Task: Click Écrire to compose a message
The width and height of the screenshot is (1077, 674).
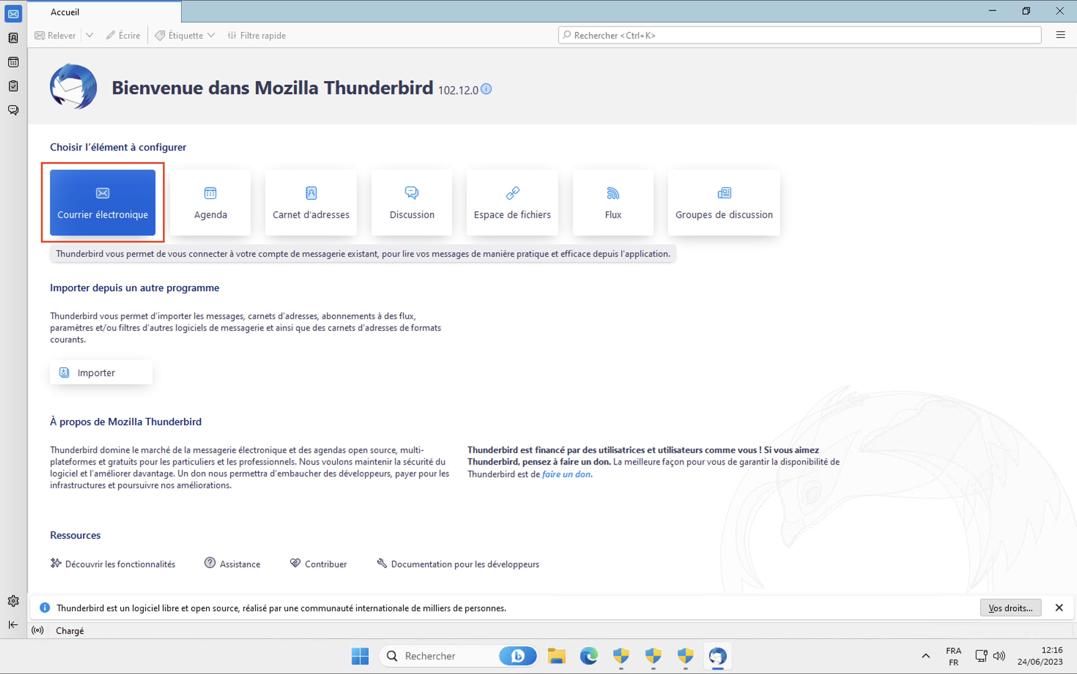Action: point(123,35)
